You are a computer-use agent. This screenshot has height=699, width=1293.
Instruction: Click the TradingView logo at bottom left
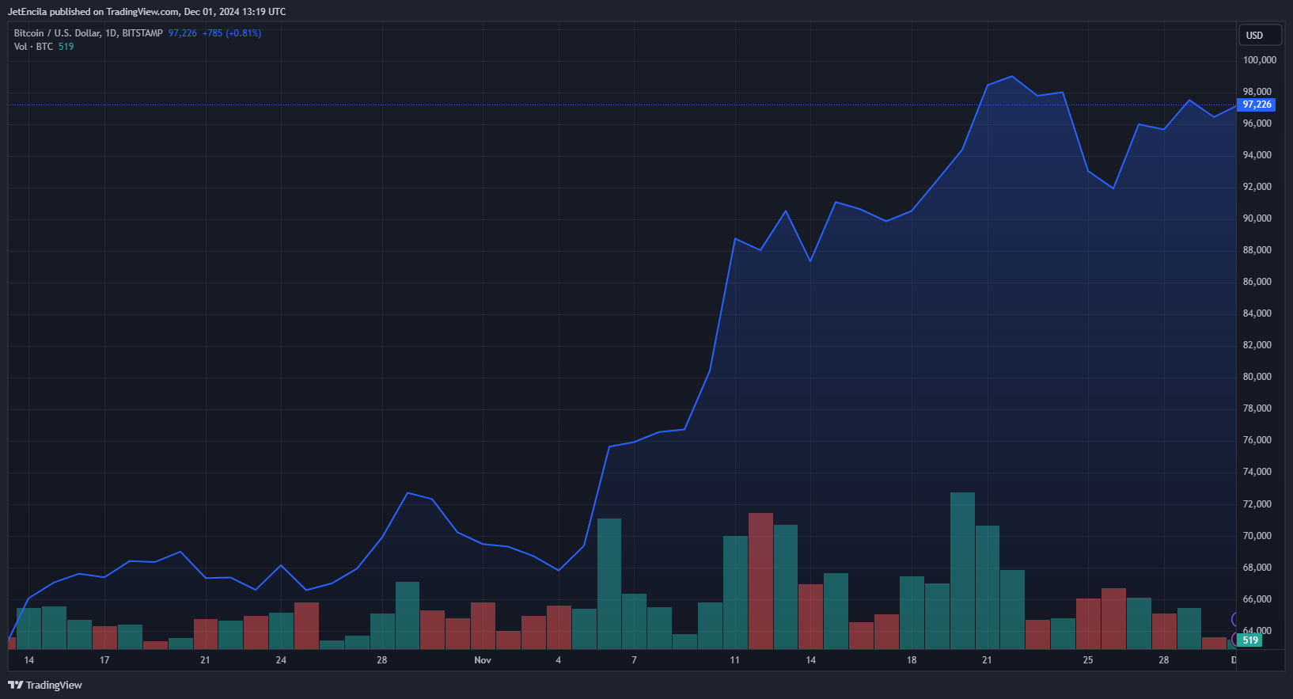click(x=45, y=685)
